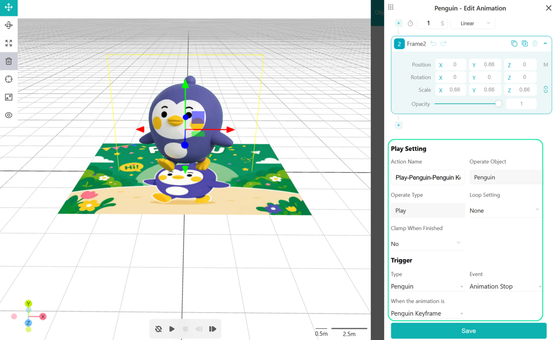Click the Save button

coord(468,331)
